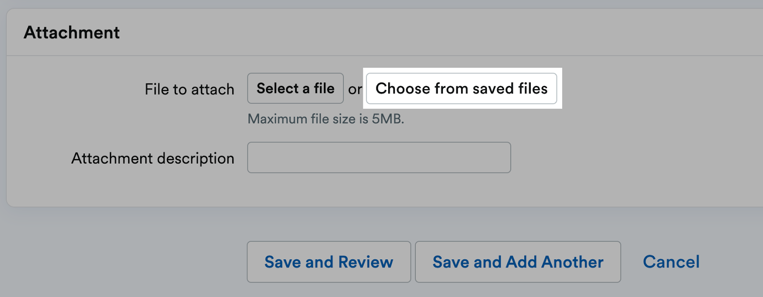Image resolution: width=763 pixels, height=297 pixels.
Task: Save the attachment and review it
Action: (329, 262)
